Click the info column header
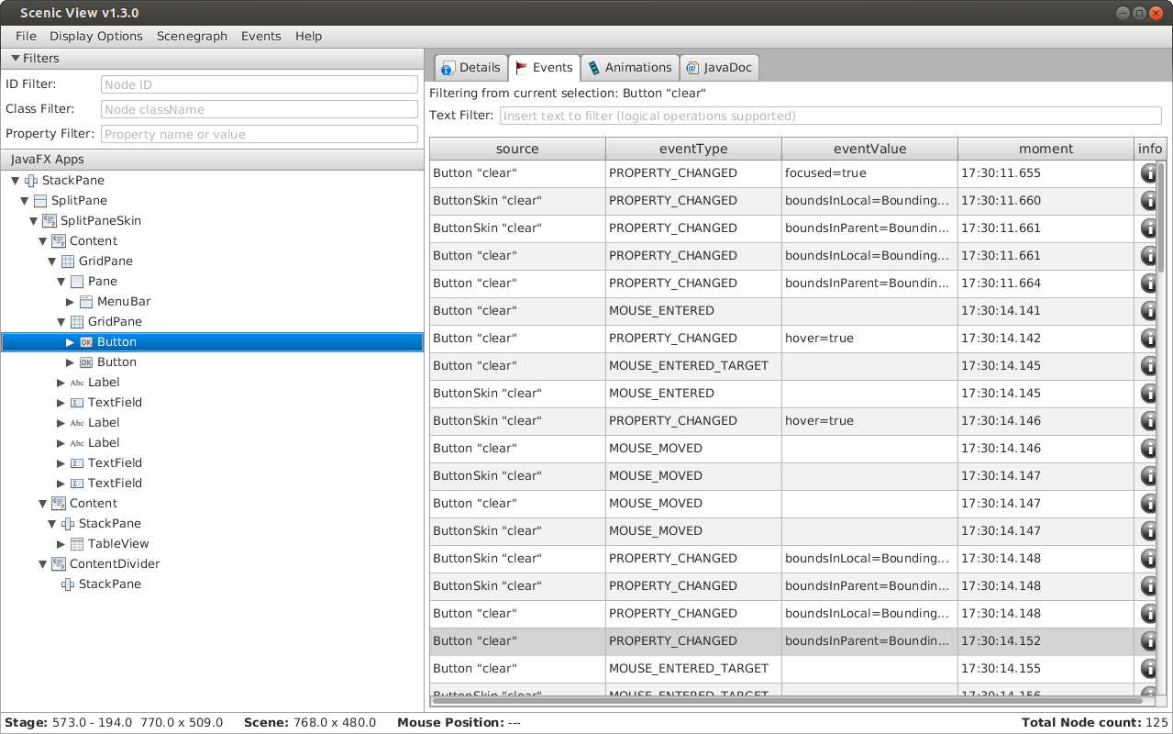 coord(1150,149)
